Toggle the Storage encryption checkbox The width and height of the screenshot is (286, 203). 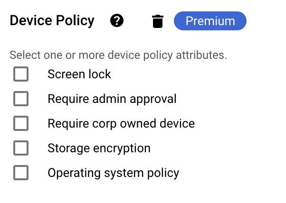21,148
